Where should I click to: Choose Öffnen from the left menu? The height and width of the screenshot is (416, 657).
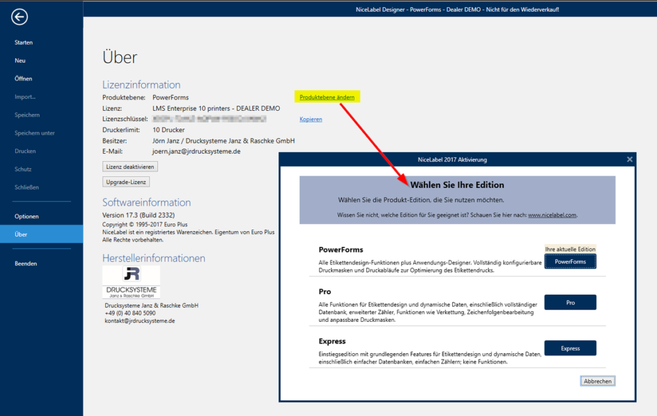(x=23, y=79)
